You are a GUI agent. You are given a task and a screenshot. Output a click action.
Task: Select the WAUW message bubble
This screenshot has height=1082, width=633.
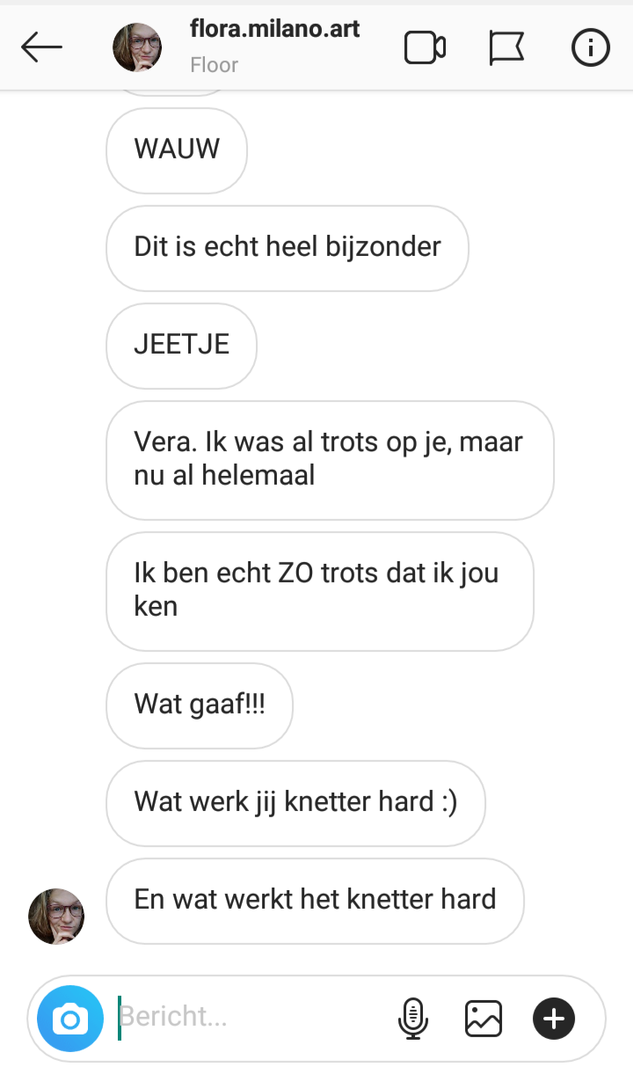coord(177,150)
